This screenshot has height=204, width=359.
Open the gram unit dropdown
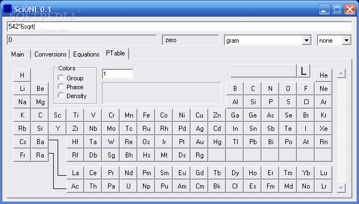306,40
